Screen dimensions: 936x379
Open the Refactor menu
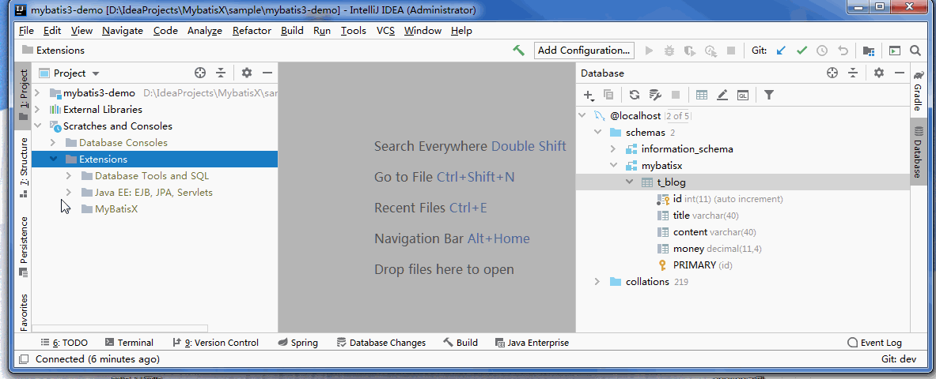click(x=252, y=30)
